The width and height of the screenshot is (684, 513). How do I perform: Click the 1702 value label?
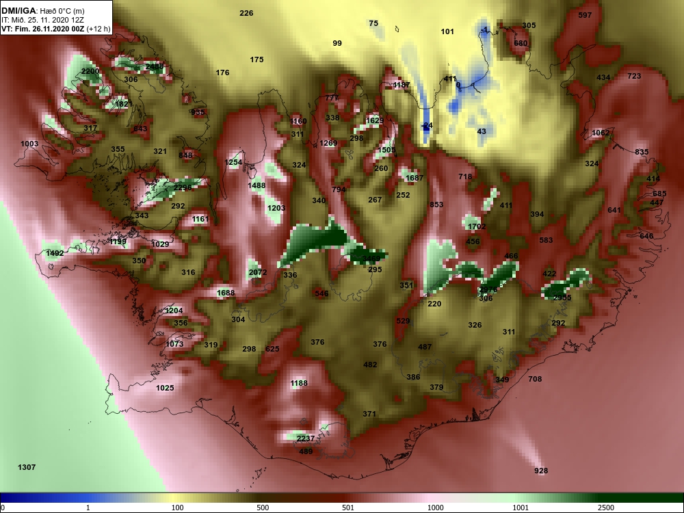click(476, 226)
